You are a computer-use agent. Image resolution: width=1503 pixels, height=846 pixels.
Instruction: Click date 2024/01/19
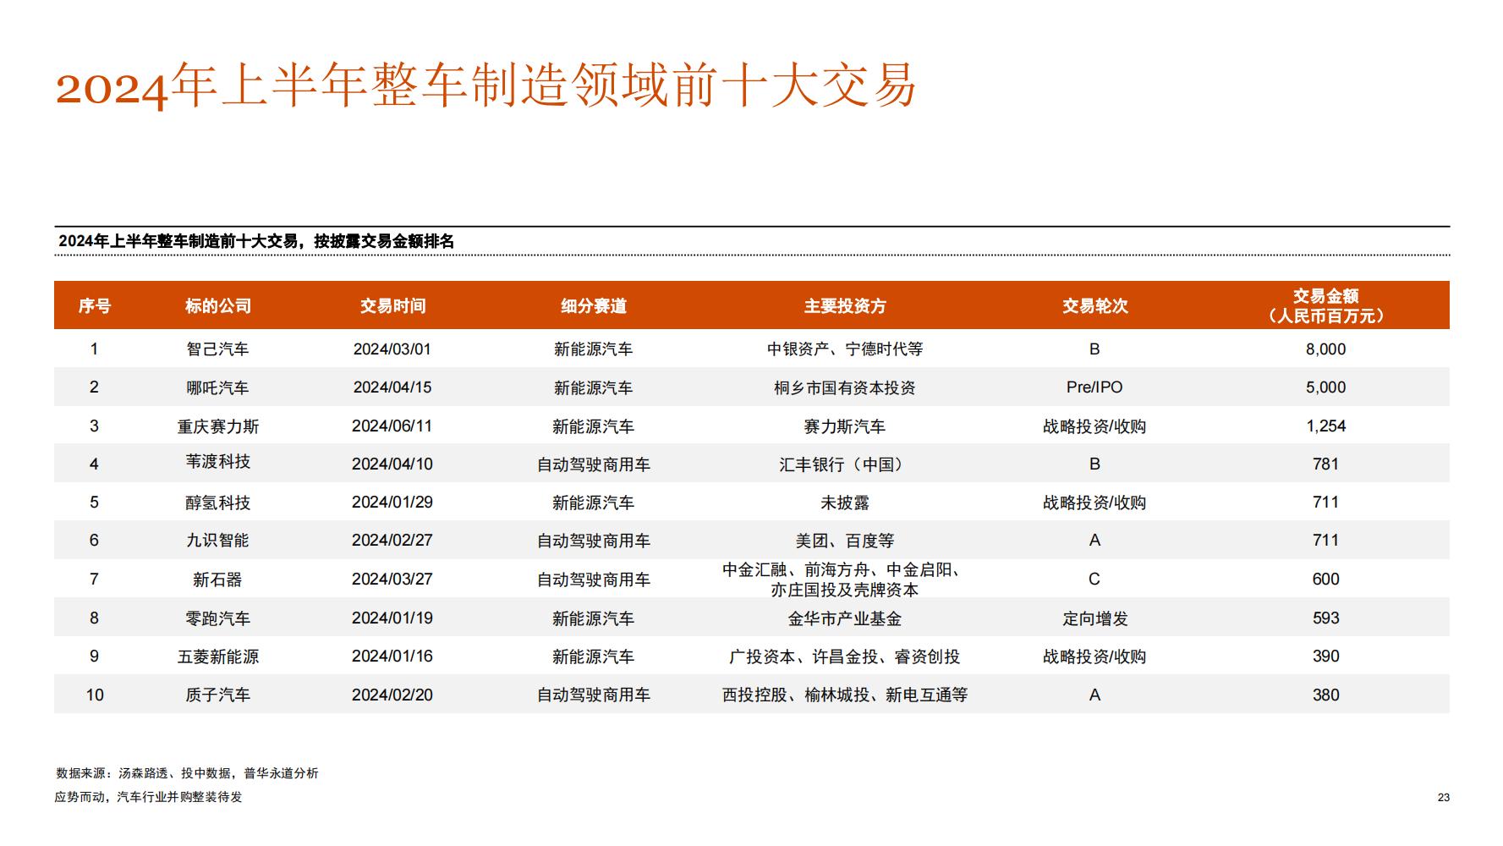click(x=392, y=618)
